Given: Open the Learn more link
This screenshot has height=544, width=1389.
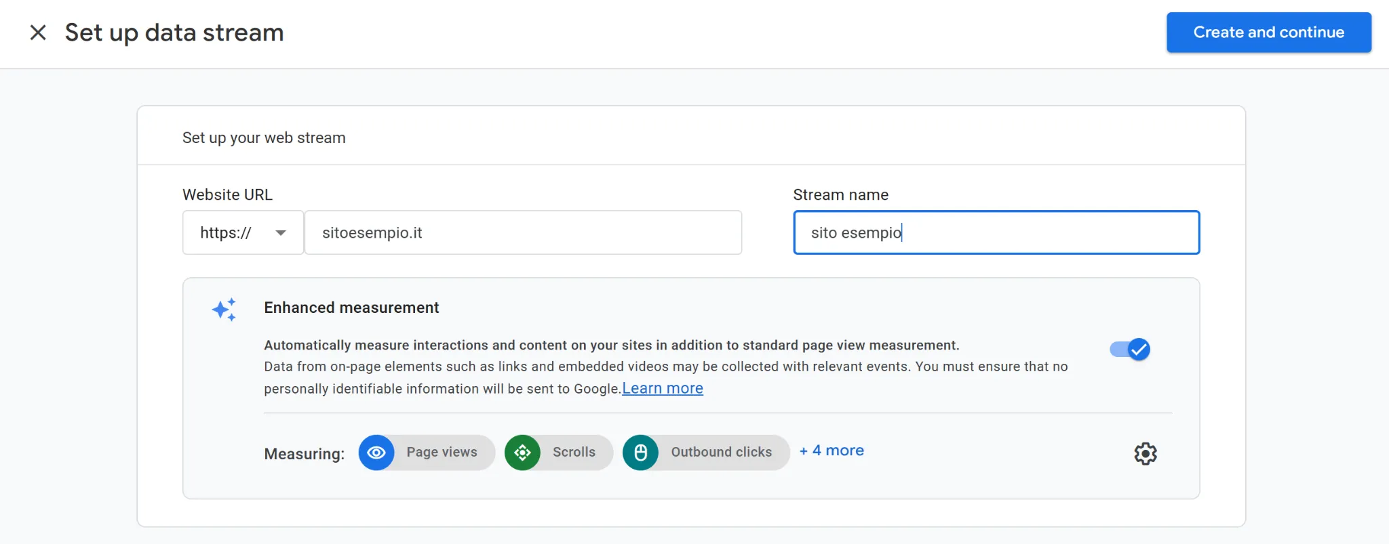Looking at the screenshot, I should pos(662,388).
